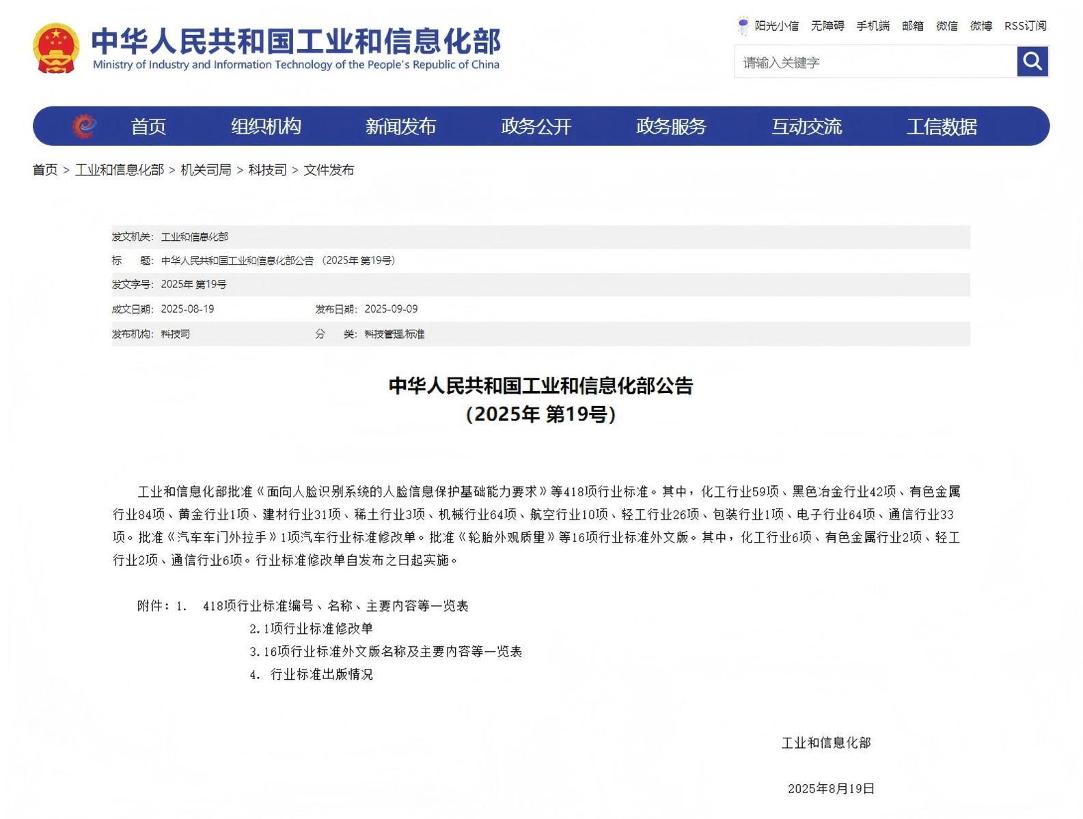Open the 无障碍 accessibility link
The width and height of the screenshot is (1083, 819).
(827, 26)
